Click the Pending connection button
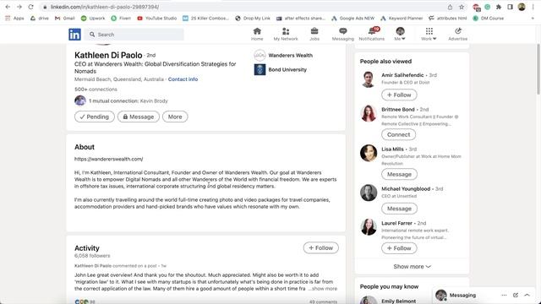The width and height of the screenshot is (541, 304). [x=94, y=117]
